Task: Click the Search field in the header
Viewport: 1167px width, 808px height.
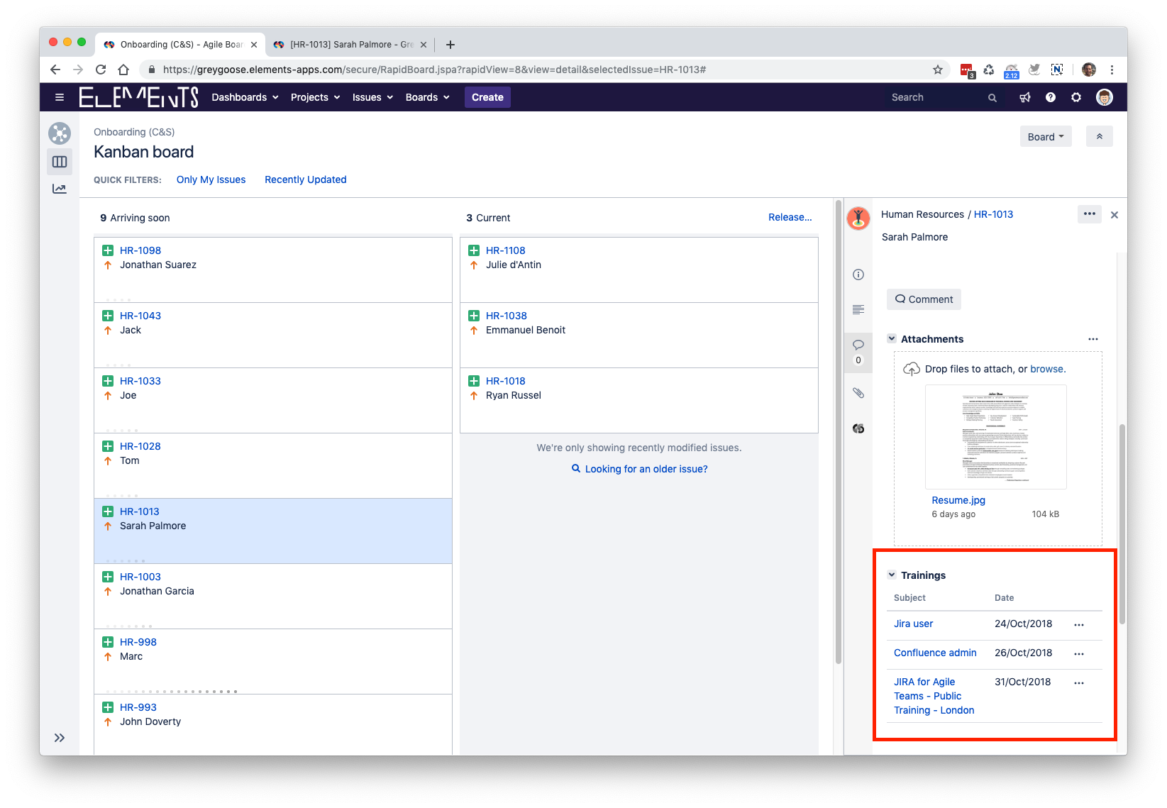Action: (936, 98)
